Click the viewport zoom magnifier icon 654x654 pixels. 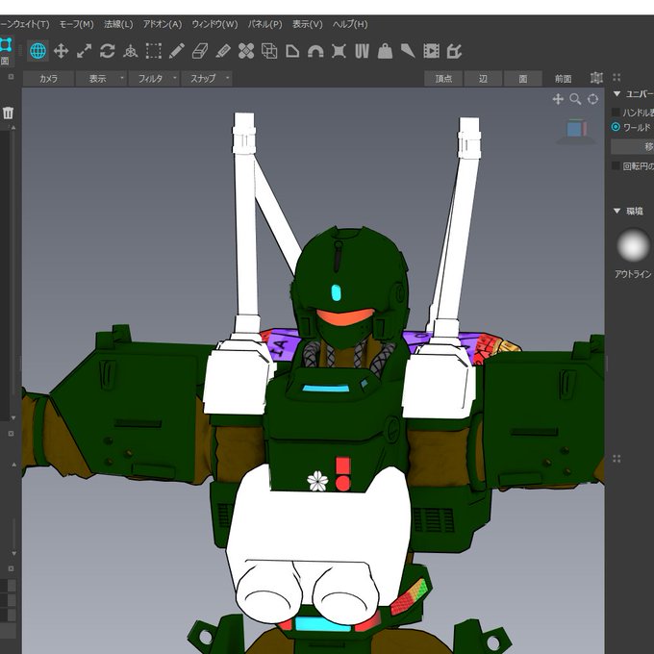pyautogui.click(x=575, y=99)
